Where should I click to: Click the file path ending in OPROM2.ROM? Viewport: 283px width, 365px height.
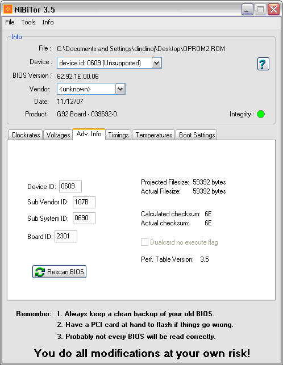point(141,49)
